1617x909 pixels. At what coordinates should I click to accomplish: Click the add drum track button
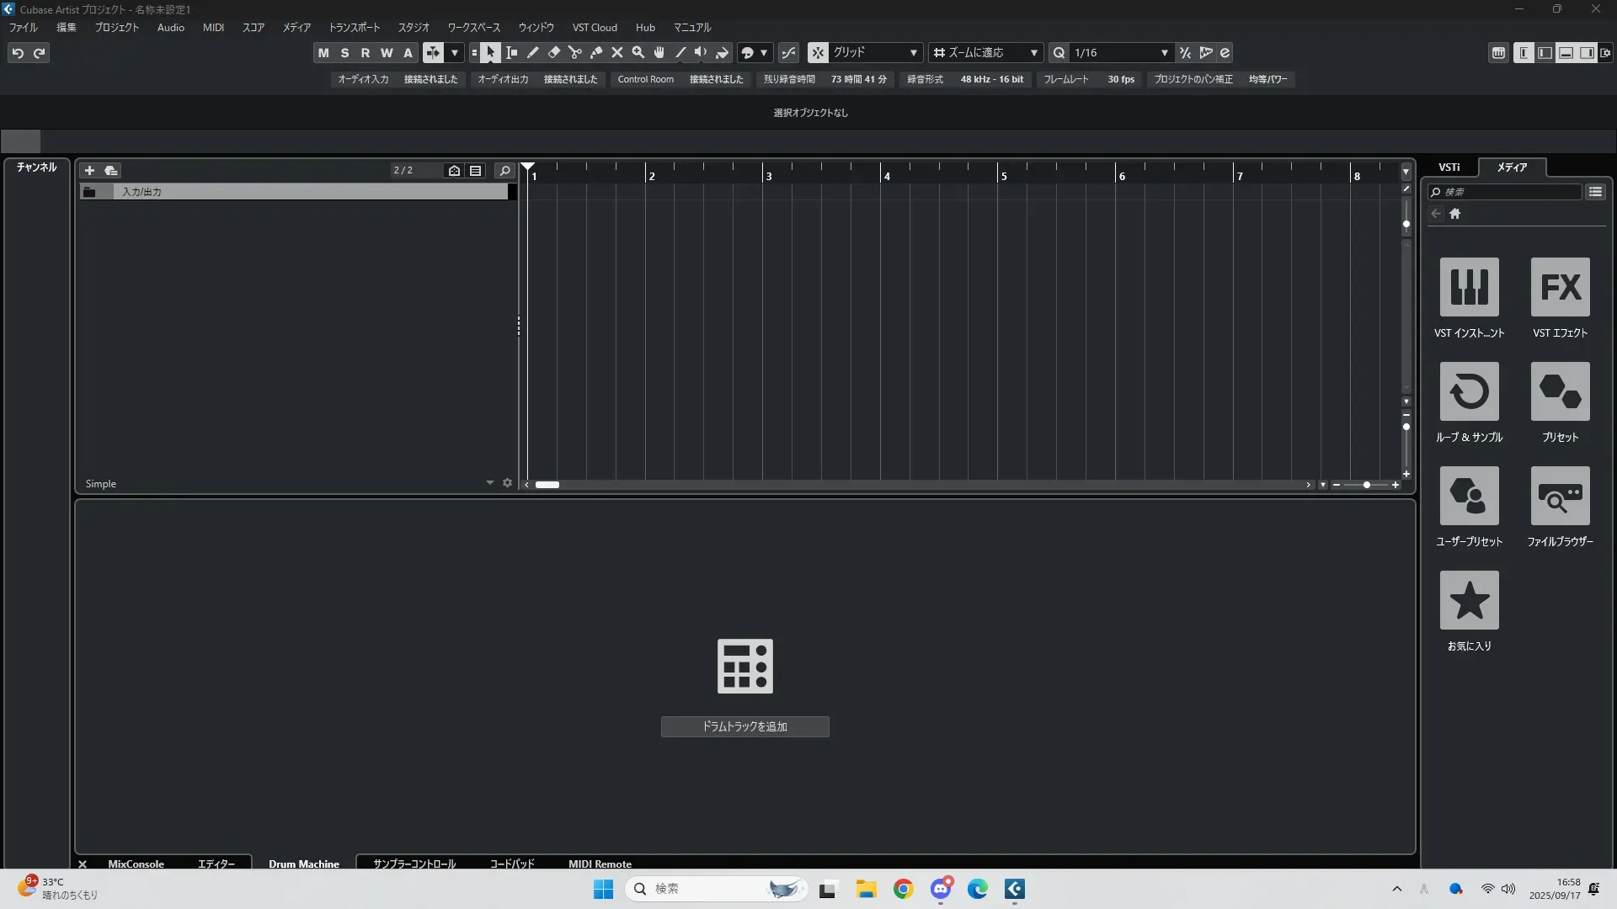pos(744,726)
